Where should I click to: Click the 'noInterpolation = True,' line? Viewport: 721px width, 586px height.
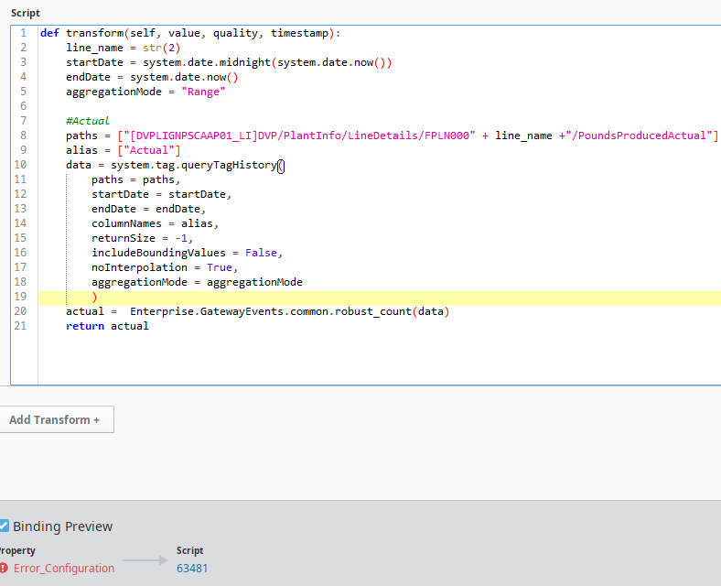pos(165,267)
